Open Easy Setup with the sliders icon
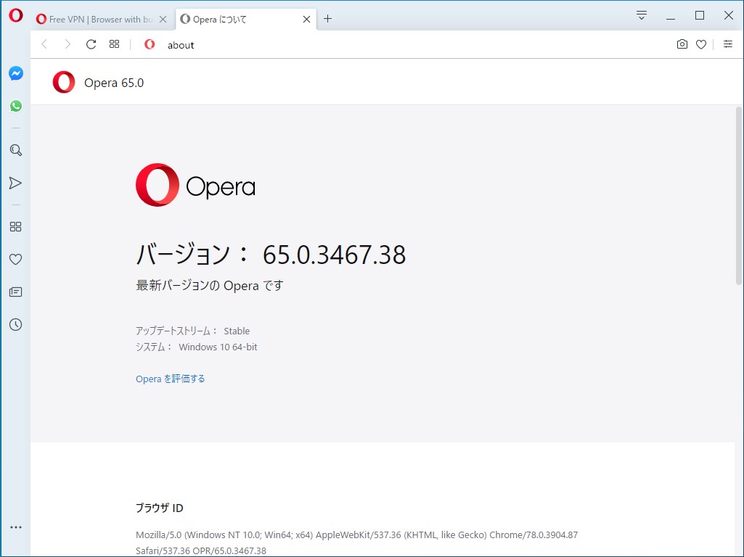The width and height of the screenshot is (744, 557). (728, 44)
